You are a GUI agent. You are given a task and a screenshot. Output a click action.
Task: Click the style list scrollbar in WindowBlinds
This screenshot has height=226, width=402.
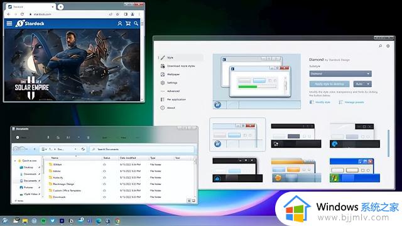(389, 143)
